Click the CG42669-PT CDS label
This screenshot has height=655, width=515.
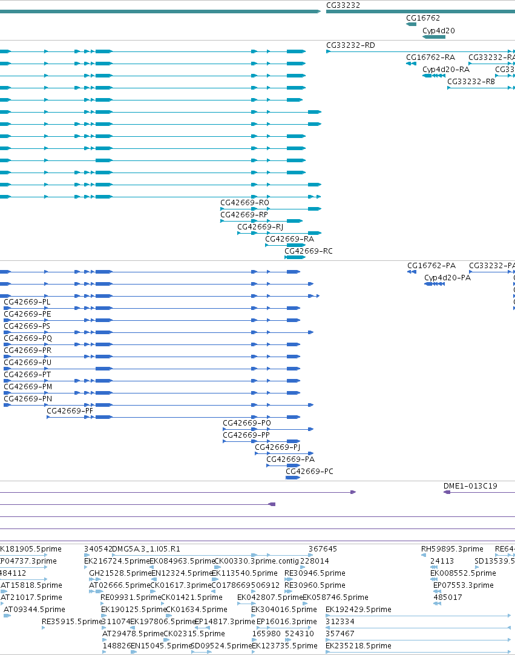coord(28,375)
